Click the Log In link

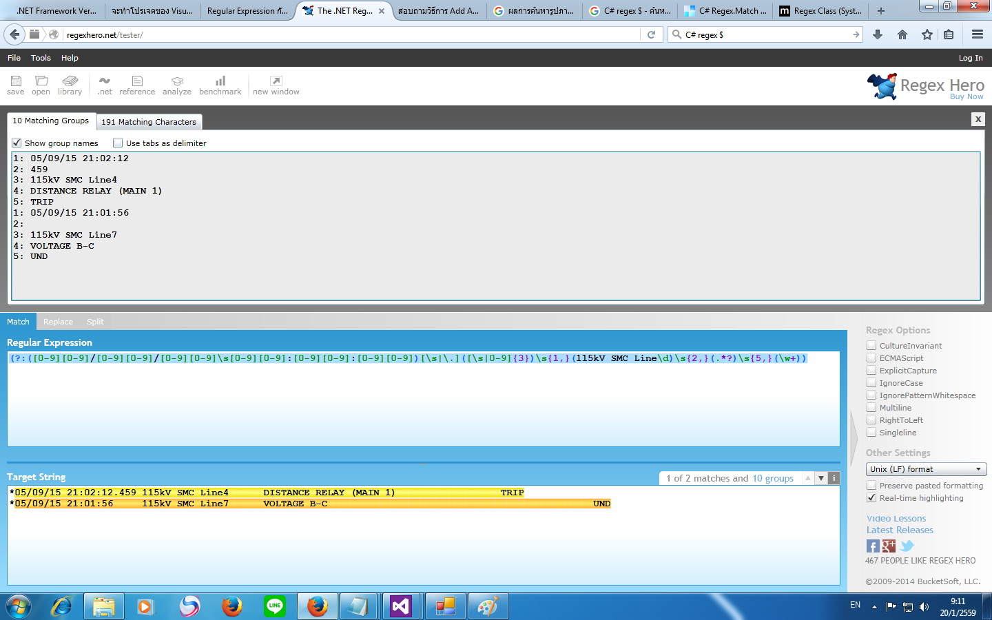tap(971, 58)
